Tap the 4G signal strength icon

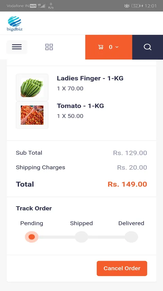coord(41,5)
